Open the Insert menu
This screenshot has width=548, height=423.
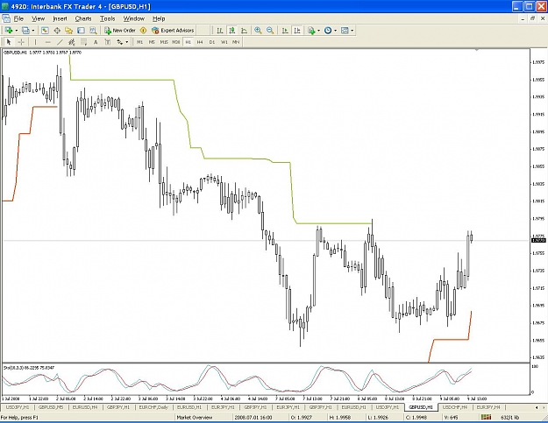click(60, 19)
